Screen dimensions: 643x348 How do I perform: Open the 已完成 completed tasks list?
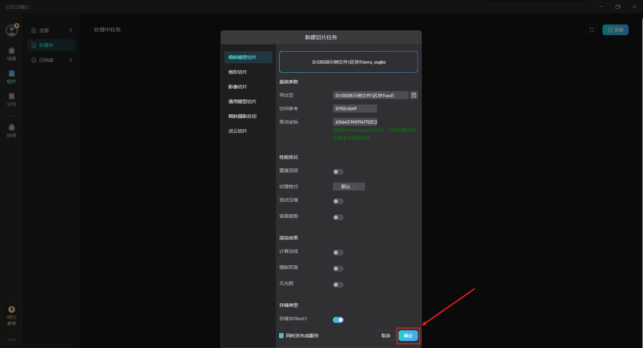(46, 60)
